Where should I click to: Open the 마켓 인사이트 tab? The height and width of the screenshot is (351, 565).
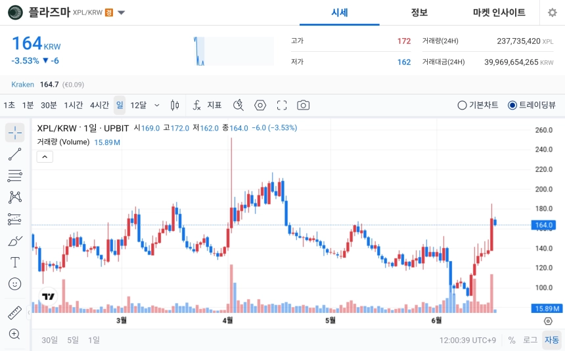point(499,12)
